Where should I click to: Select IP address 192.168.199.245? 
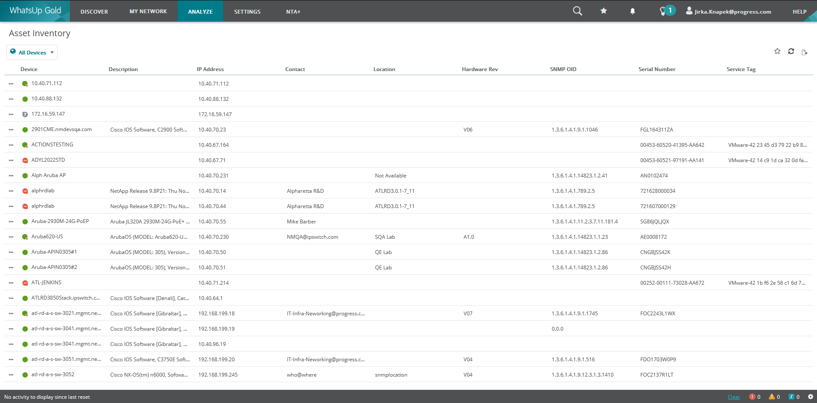[218, 375]
